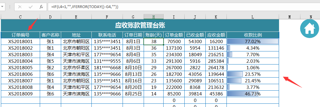Click the 账龄(天) header cell

[153, 35]
